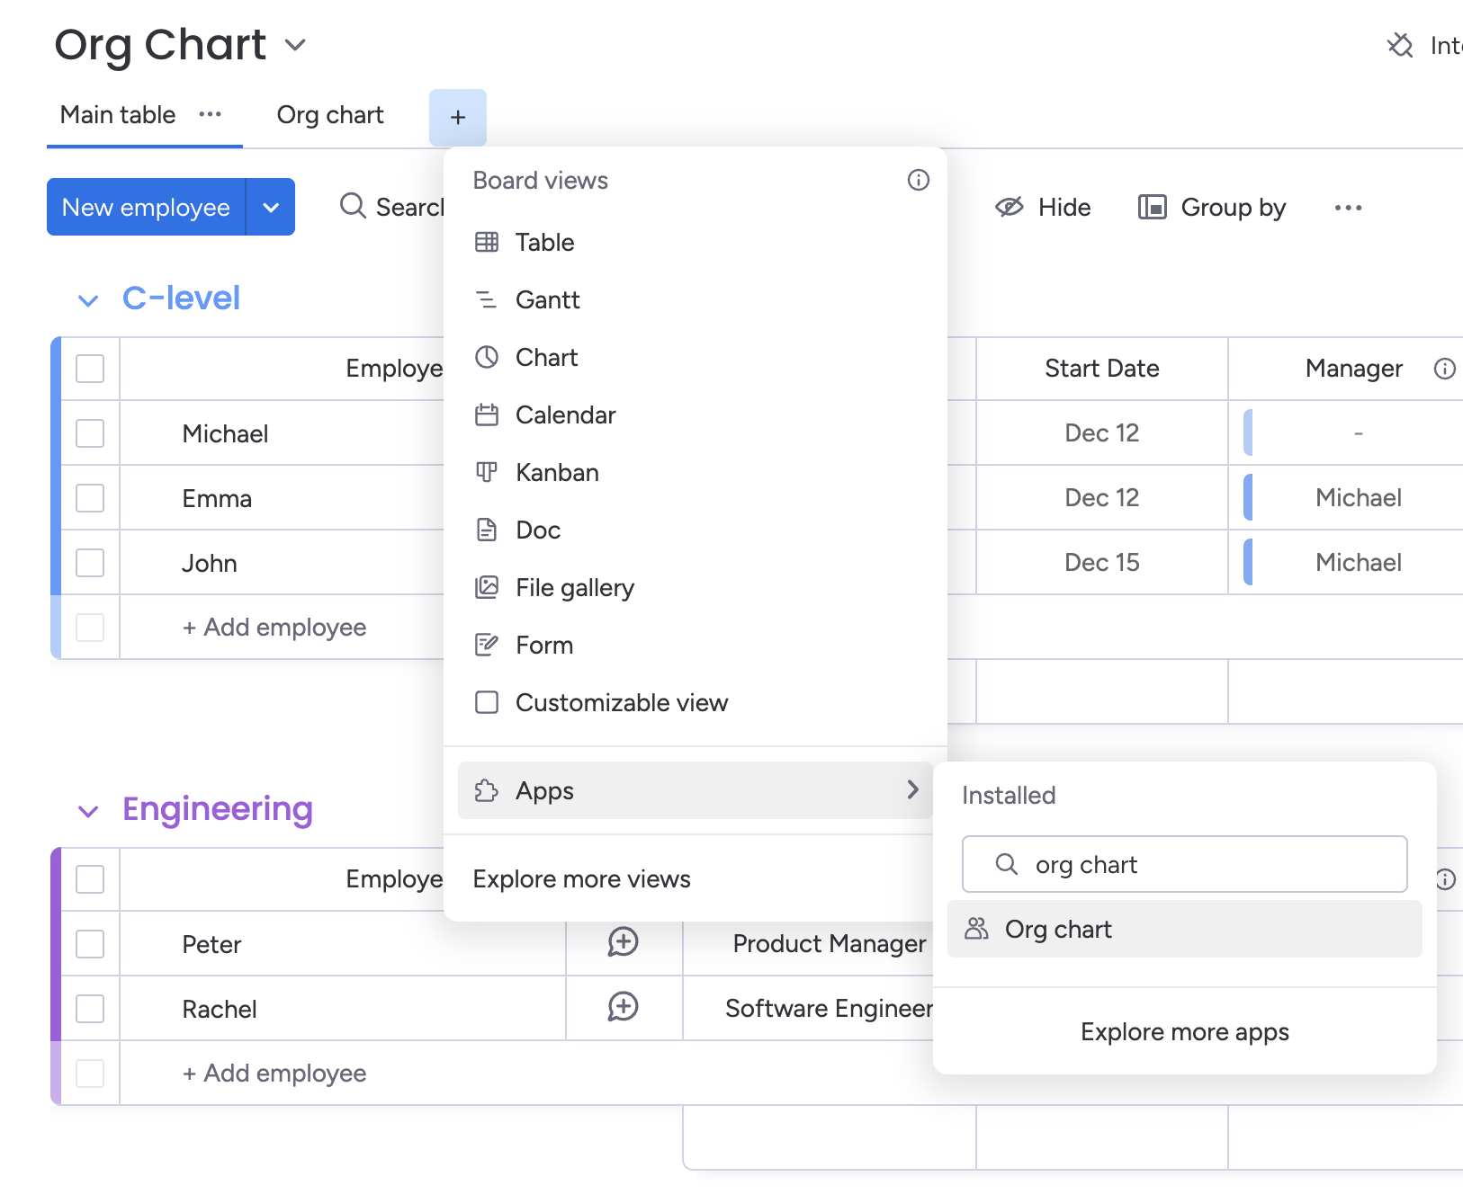Click the Manager column info icon
This screenshot has width=1463, height=1194.
coord(1444,369)
